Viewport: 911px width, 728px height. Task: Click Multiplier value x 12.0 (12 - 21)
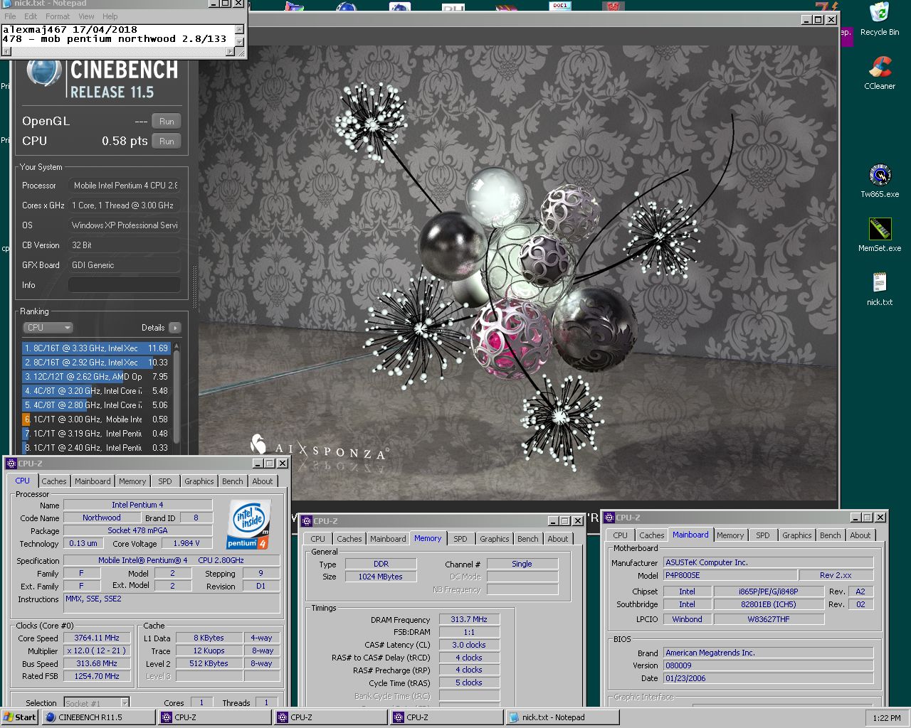[x=98, y=651]
